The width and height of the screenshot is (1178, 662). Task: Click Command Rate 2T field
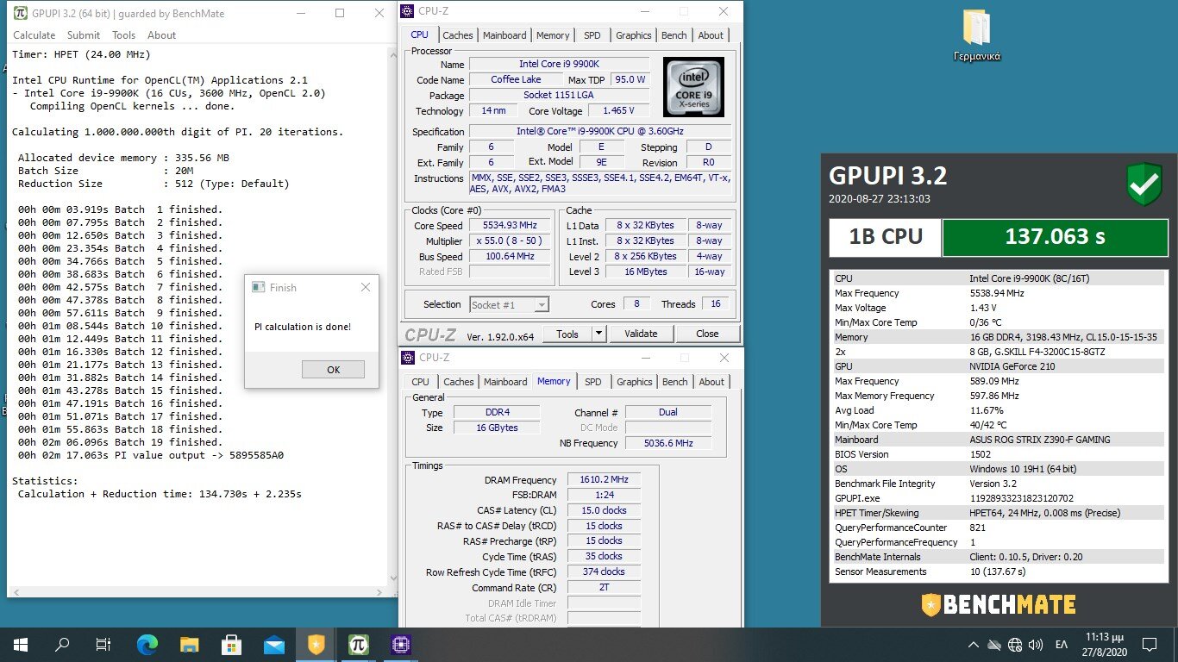click(604, 588)
